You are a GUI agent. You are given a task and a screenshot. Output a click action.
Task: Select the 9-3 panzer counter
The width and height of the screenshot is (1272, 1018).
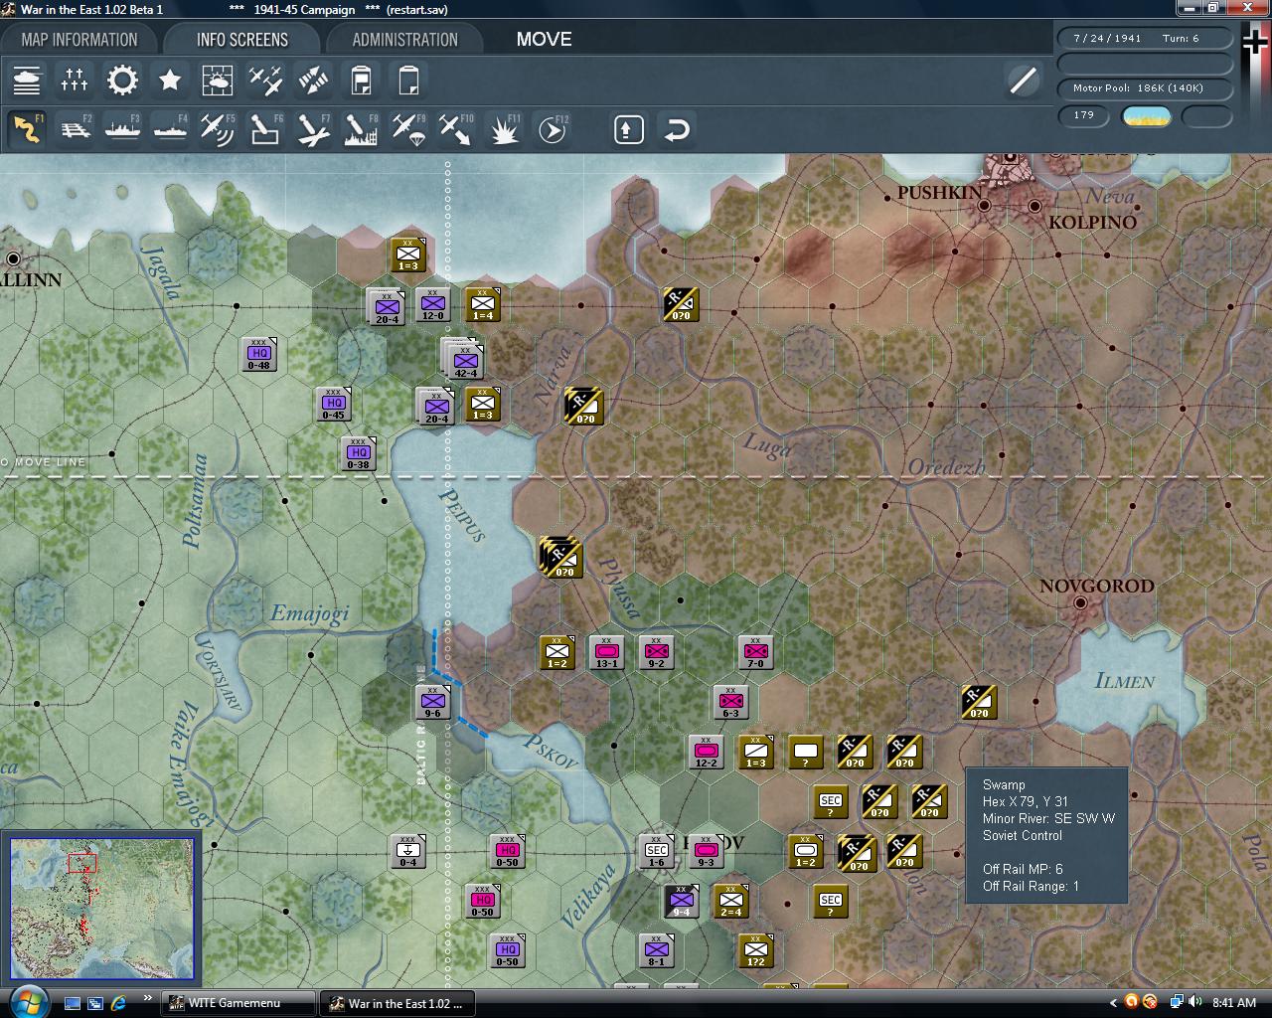pos(706,851)
